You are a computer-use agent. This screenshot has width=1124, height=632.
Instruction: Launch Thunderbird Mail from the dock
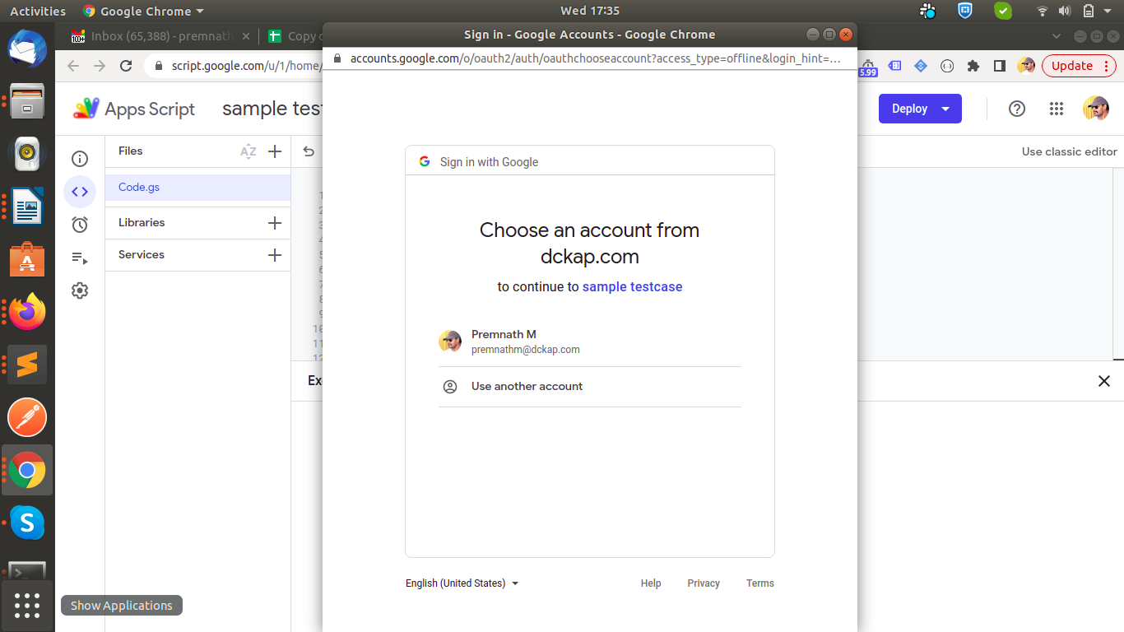pos(27,47)
